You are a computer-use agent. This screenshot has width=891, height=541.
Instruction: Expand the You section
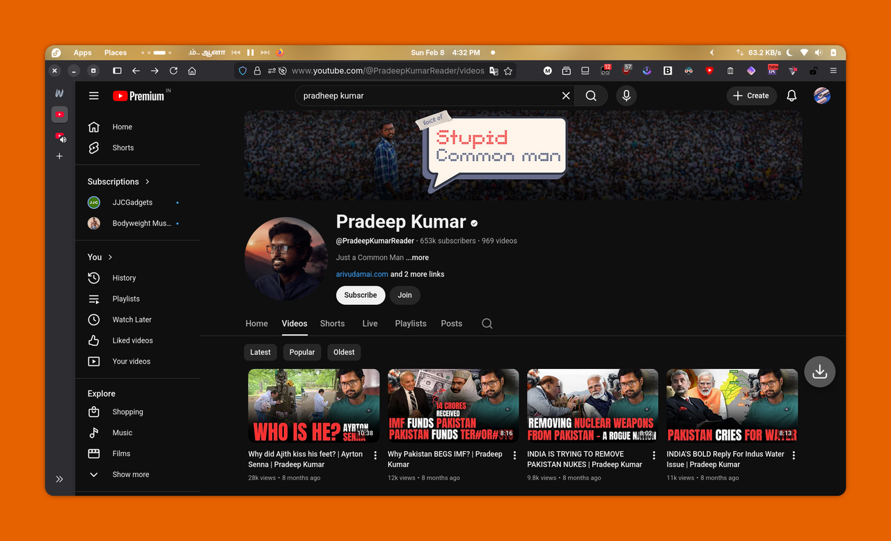100,257
